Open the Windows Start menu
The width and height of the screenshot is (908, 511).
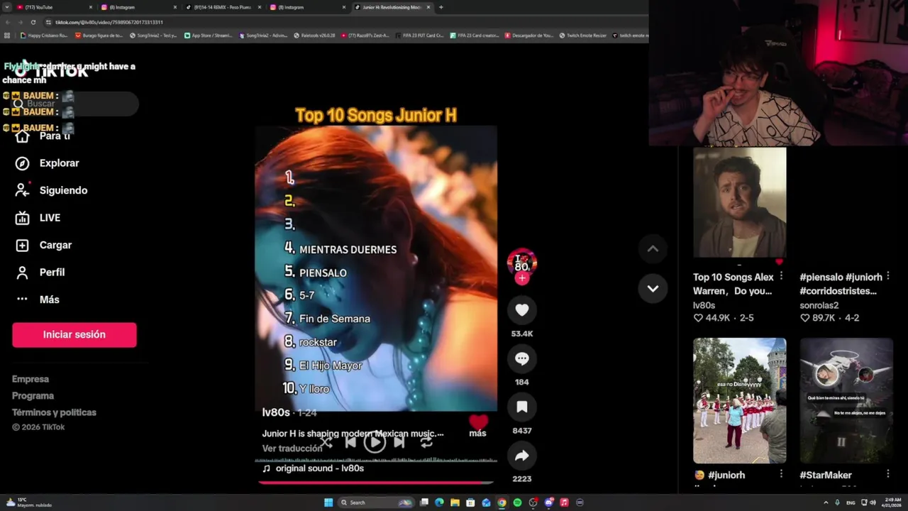[328, 502]
